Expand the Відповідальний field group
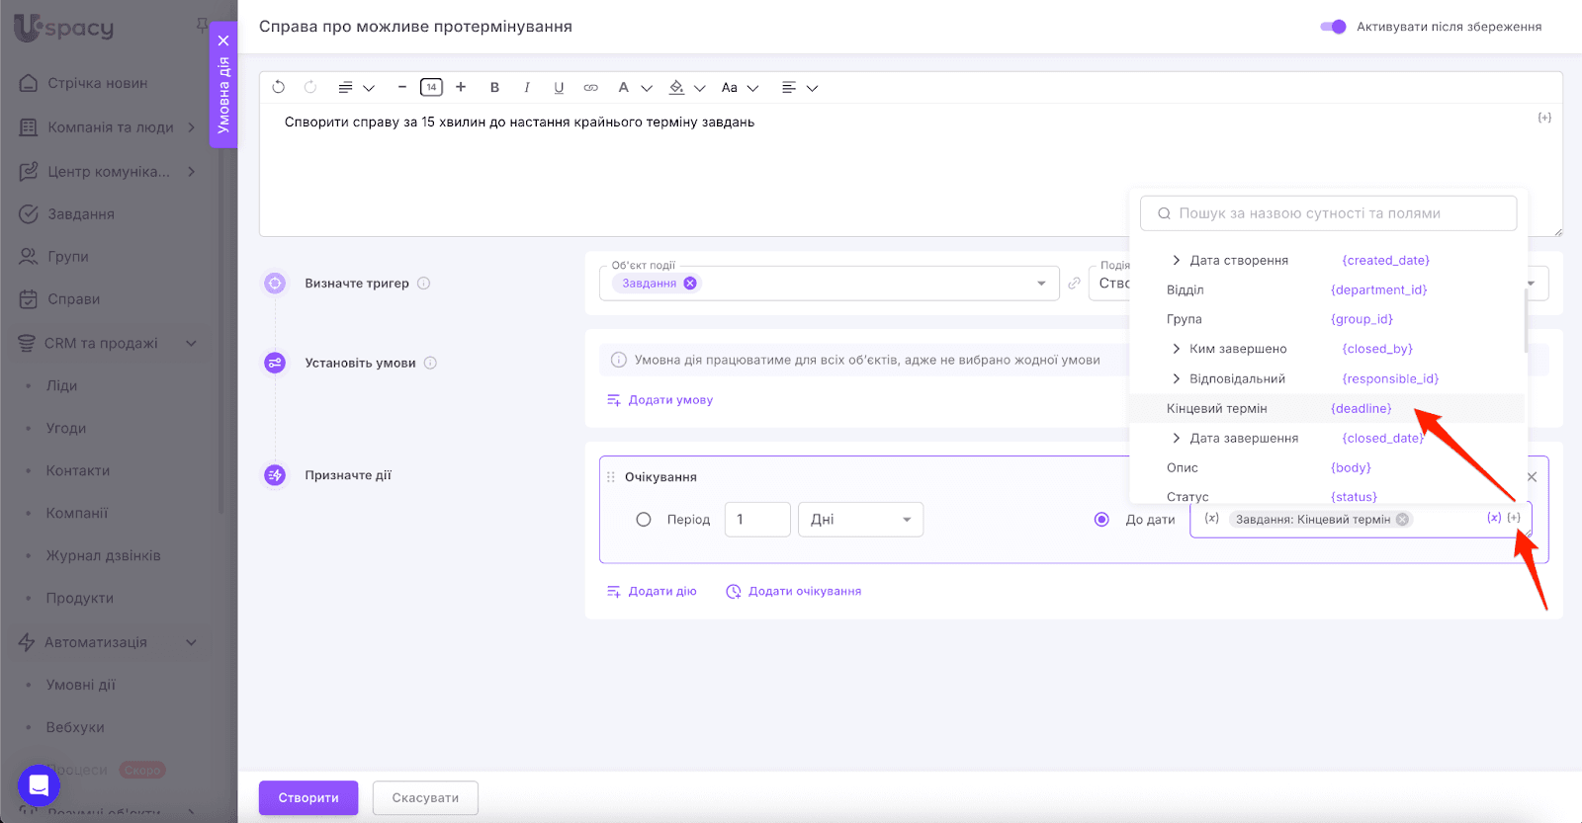Screen dimensions: 1582x823 coord(1176,379)
